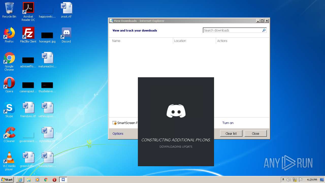Click the Clear list button

231,133
